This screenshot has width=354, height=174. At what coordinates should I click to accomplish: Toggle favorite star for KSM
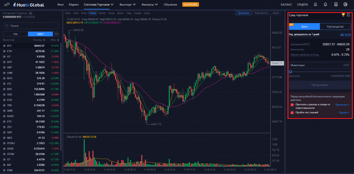click(x=4, y=170)
